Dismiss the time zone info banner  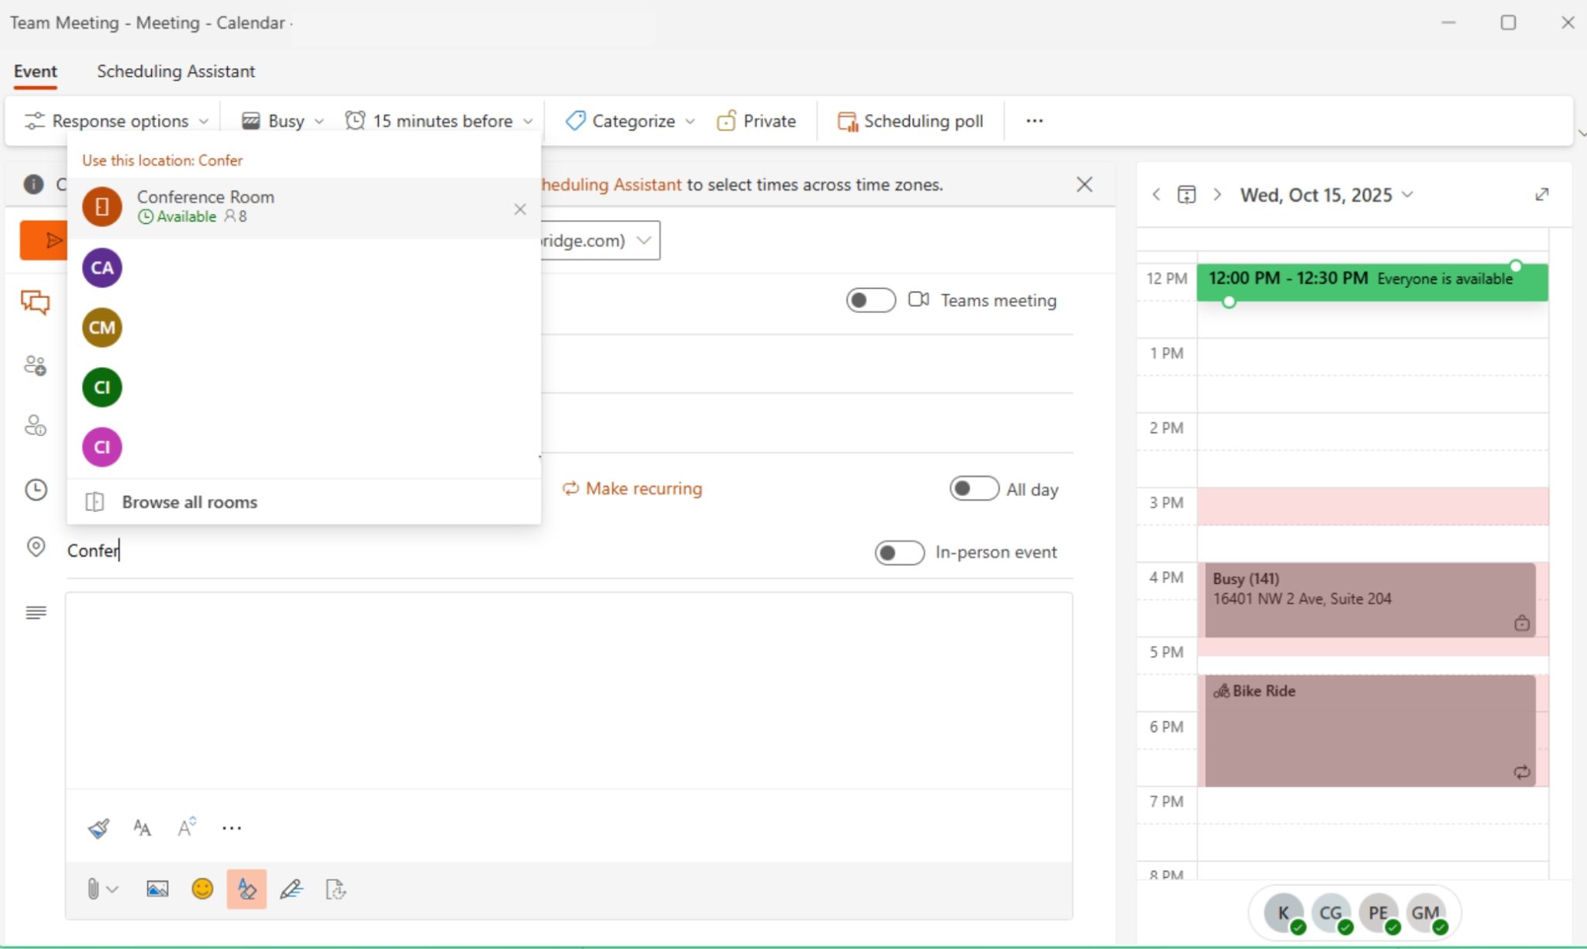pos(1085,184)
